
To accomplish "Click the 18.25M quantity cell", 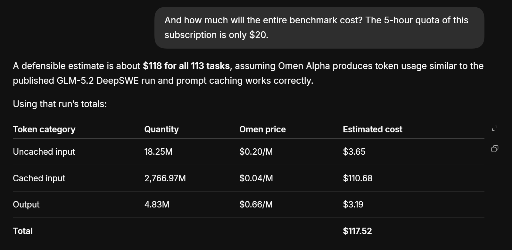I will pyautogui.click(x=158, y=152).
